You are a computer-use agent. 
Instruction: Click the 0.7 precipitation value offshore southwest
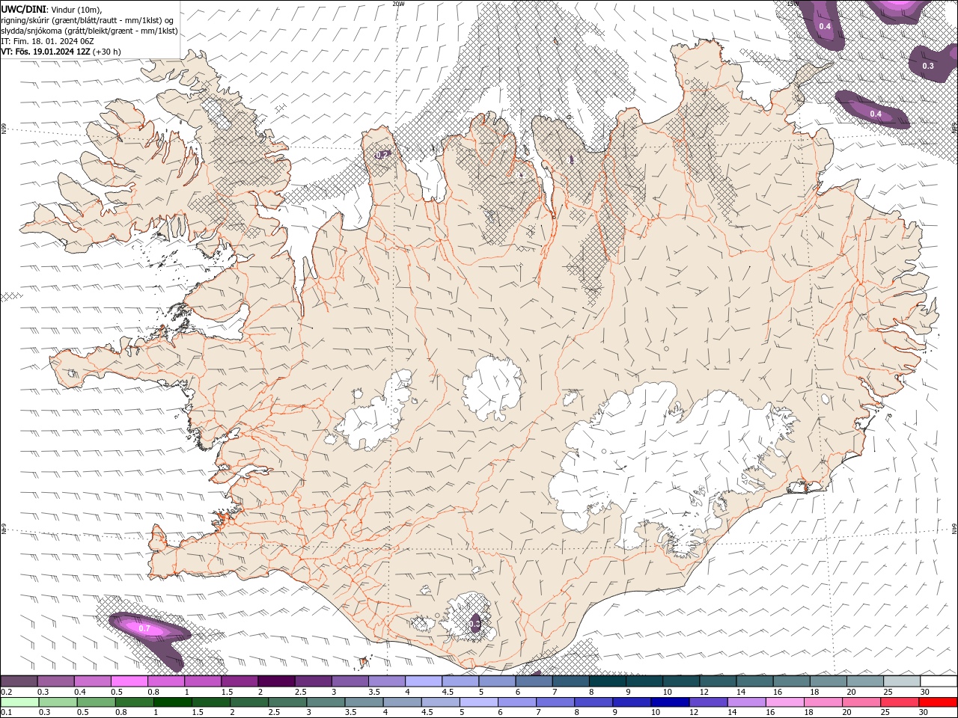click(144, 629)
